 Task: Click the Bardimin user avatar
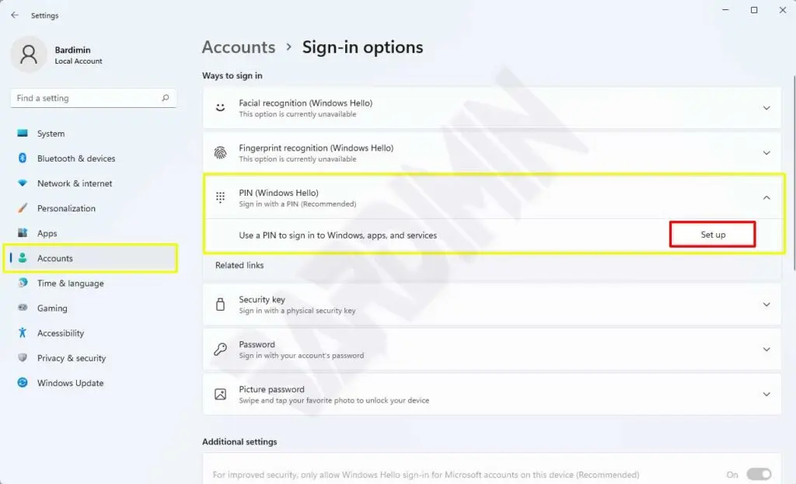pyautogui.click(x=29, y=54)
